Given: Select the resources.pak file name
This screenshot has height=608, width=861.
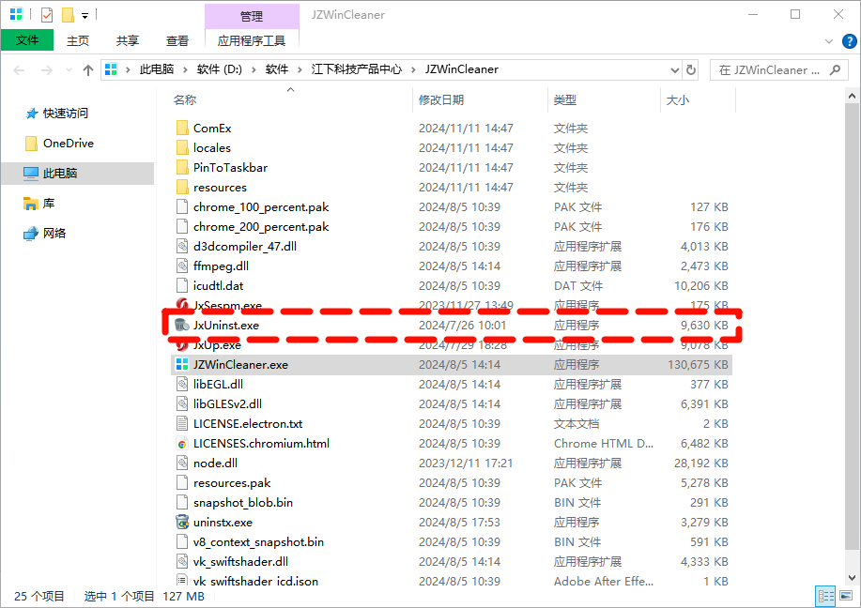Looking at the screenshot, I should coord(232,483).
